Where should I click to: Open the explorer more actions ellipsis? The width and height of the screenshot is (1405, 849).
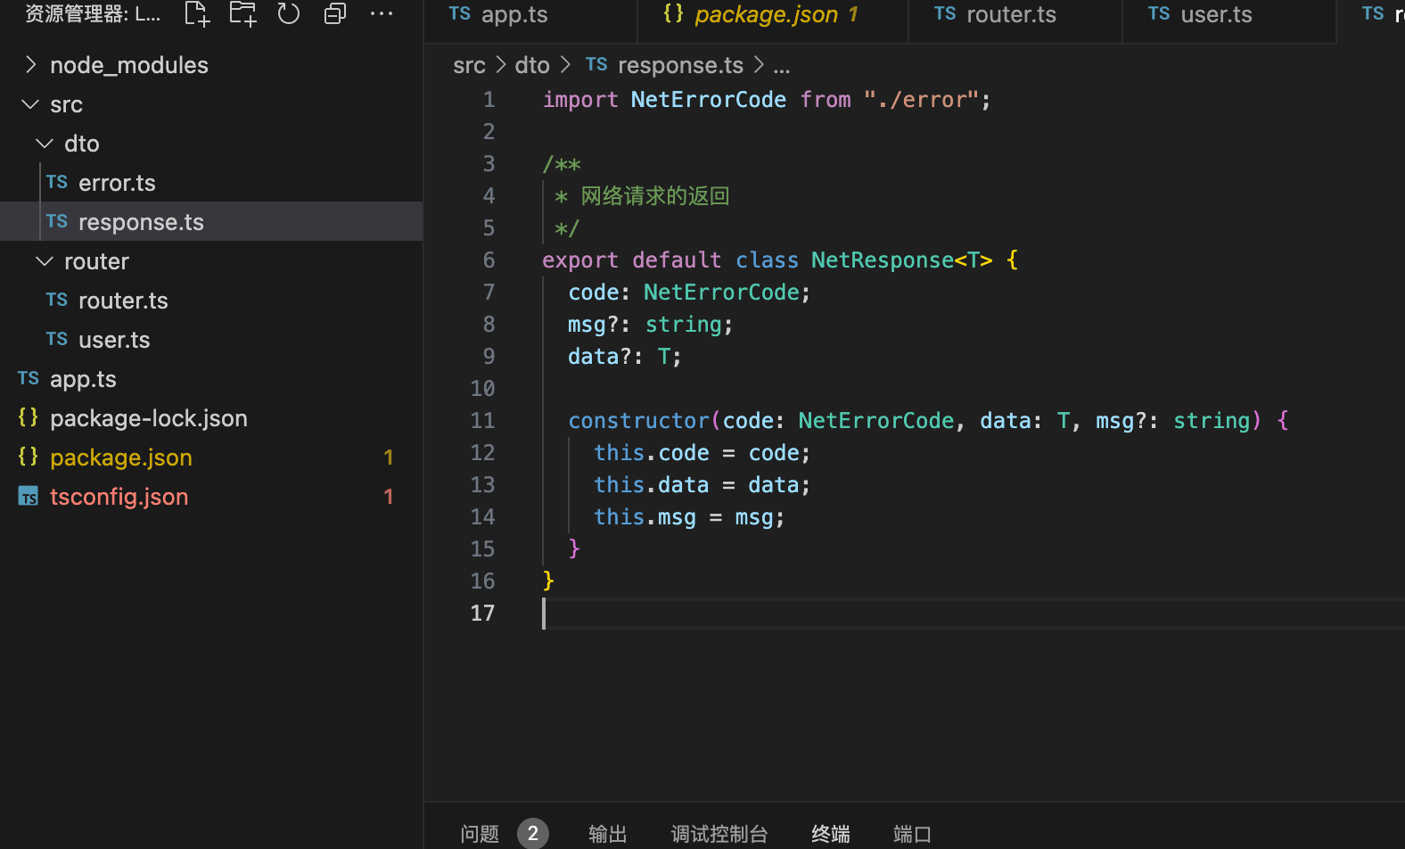[382, 14]
